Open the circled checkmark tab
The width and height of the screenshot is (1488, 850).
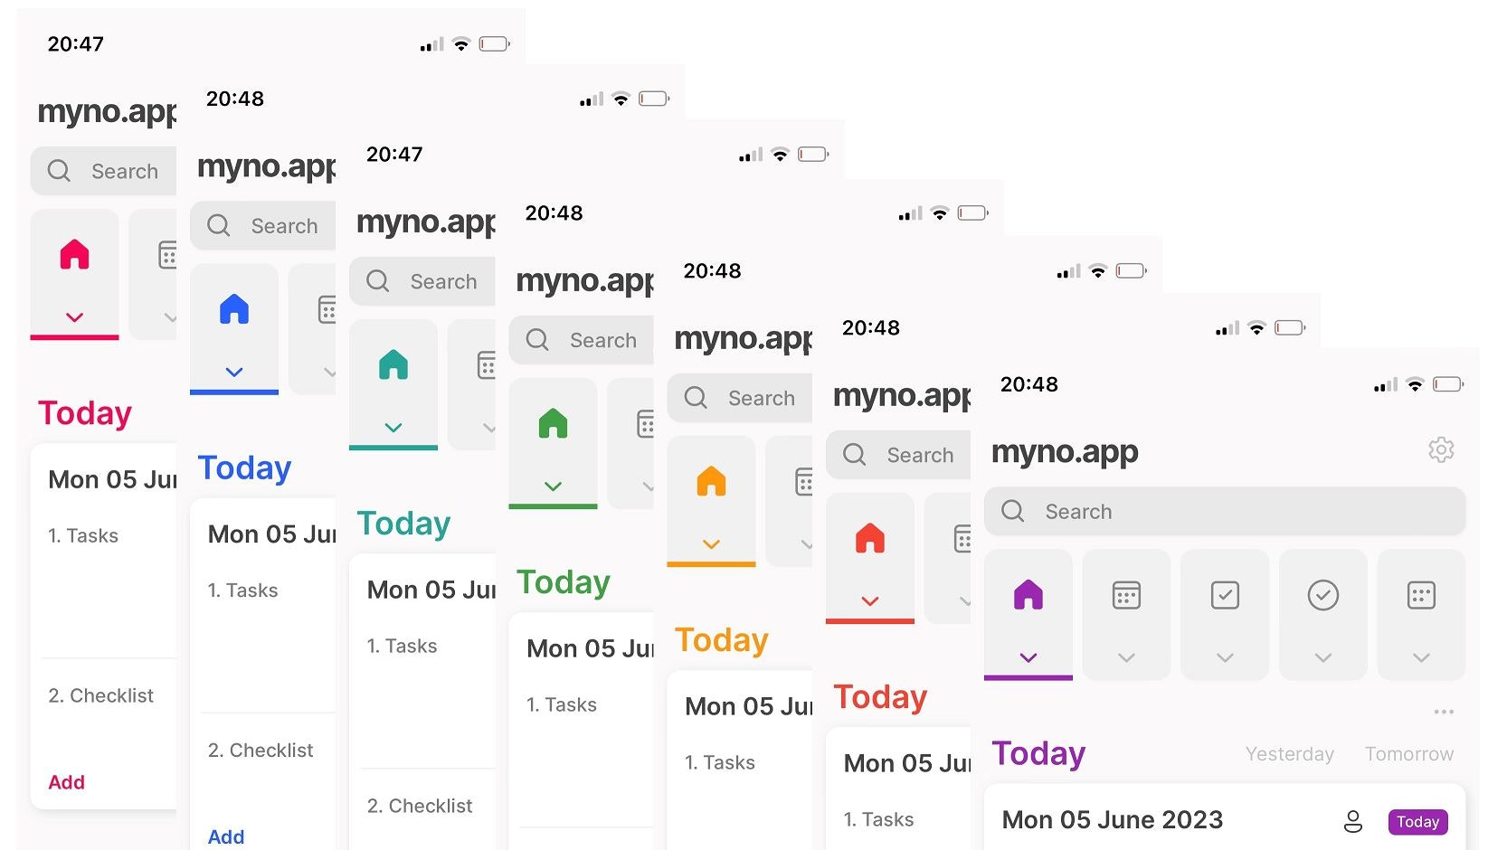click(x=1323, y=595)
